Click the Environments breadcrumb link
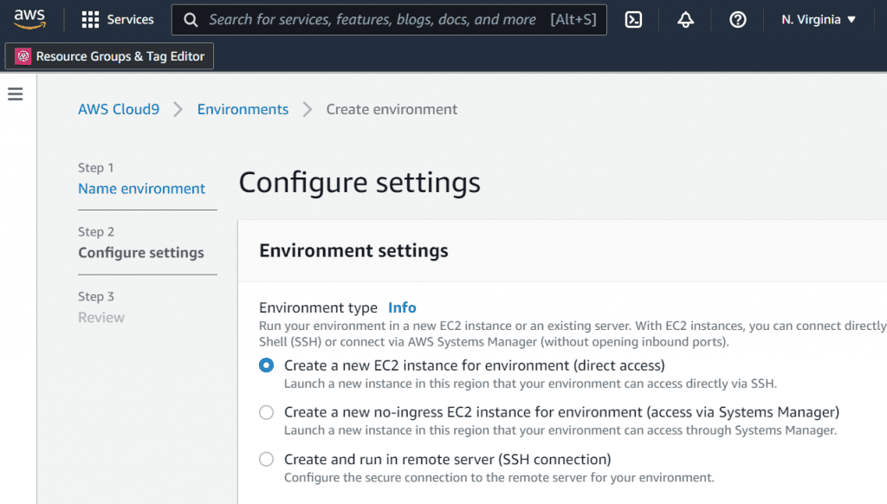 coord(243,109)
